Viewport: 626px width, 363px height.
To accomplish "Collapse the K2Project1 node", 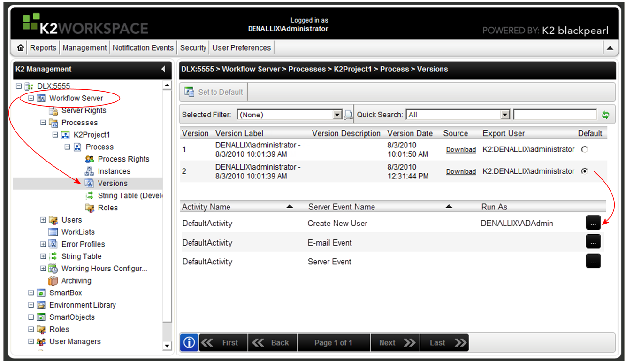I will [x=55, y=135].
